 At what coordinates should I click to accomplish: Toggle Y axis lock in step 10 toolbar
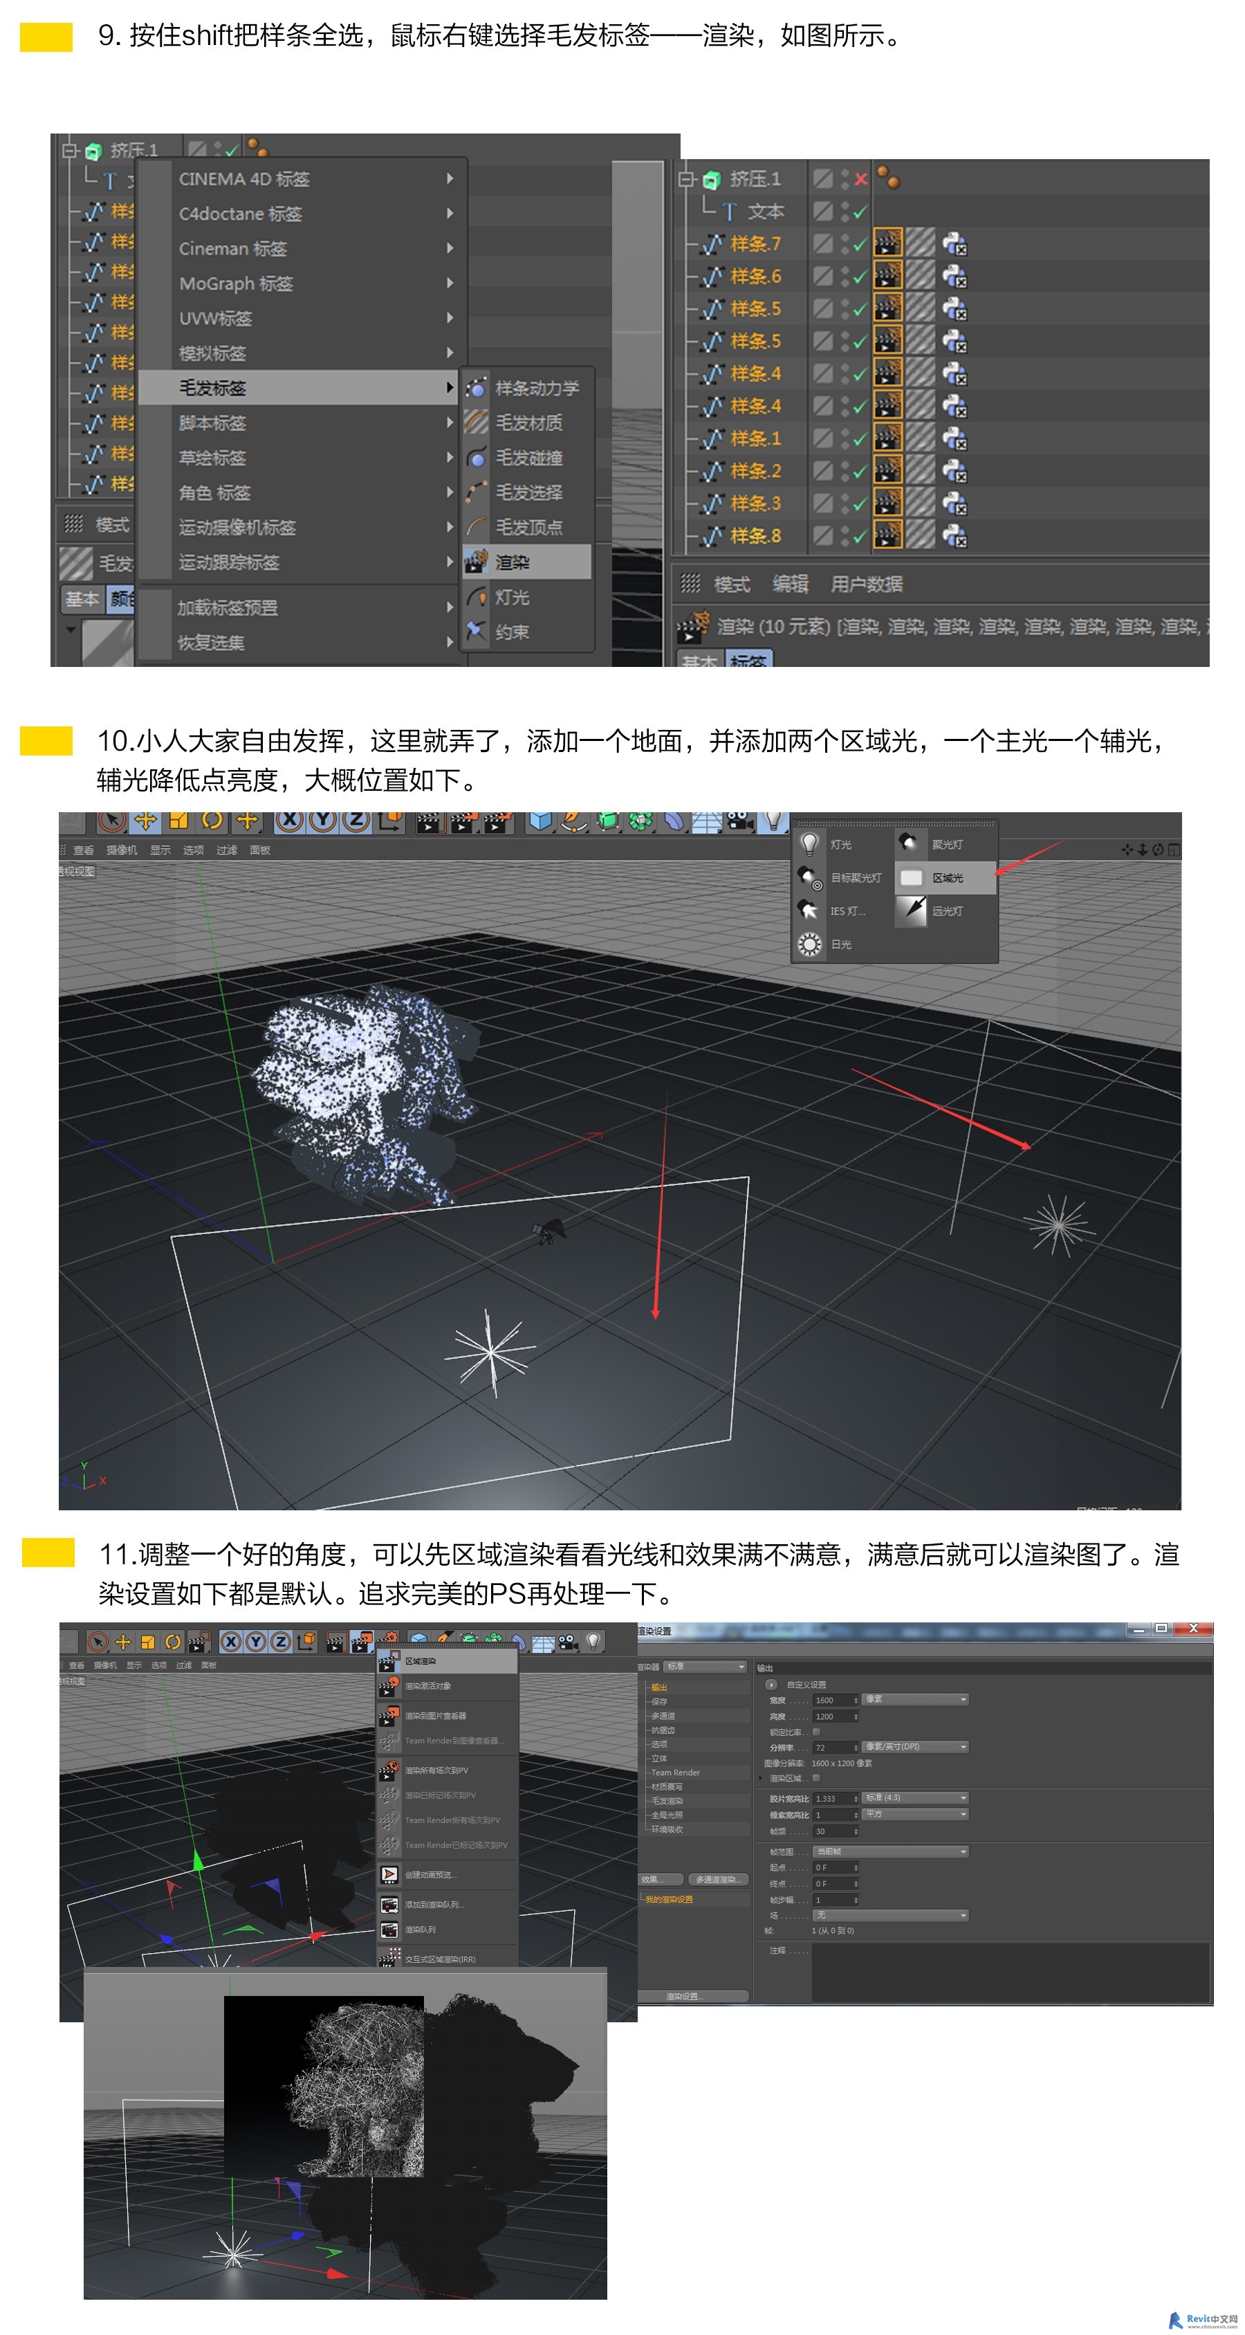coord(322,821)
